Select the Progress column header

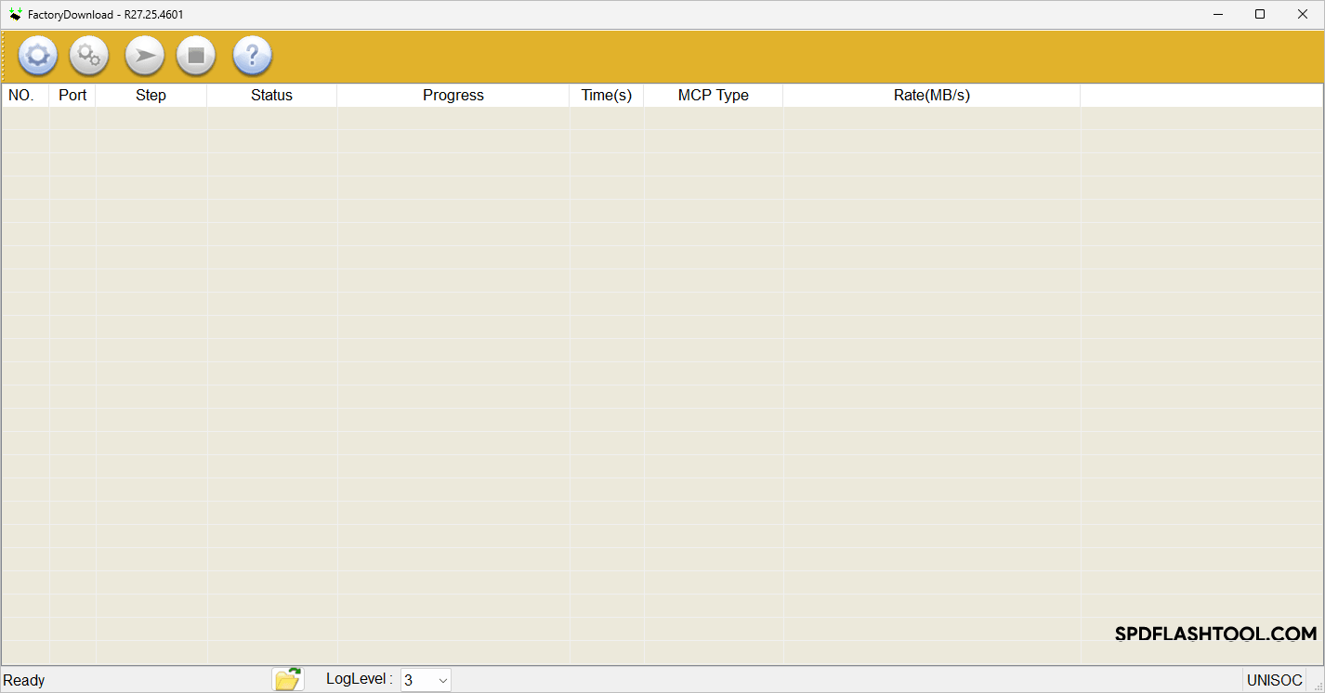pyautogui.click(x=453, y=95)
